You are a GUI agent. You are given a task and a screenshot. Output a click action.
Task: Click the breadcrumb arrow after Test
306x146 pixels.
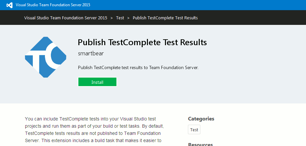pyautogui.click(x=128, y=18)
